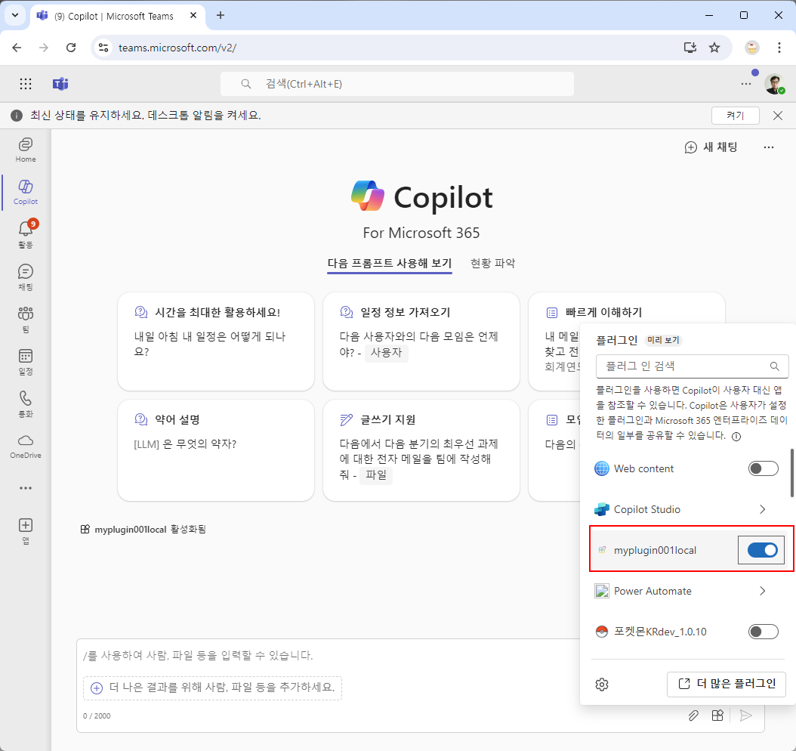Click the plugin list scrollbar
Image resolution: width=796 pixels, height=751 pixels.
791,473
